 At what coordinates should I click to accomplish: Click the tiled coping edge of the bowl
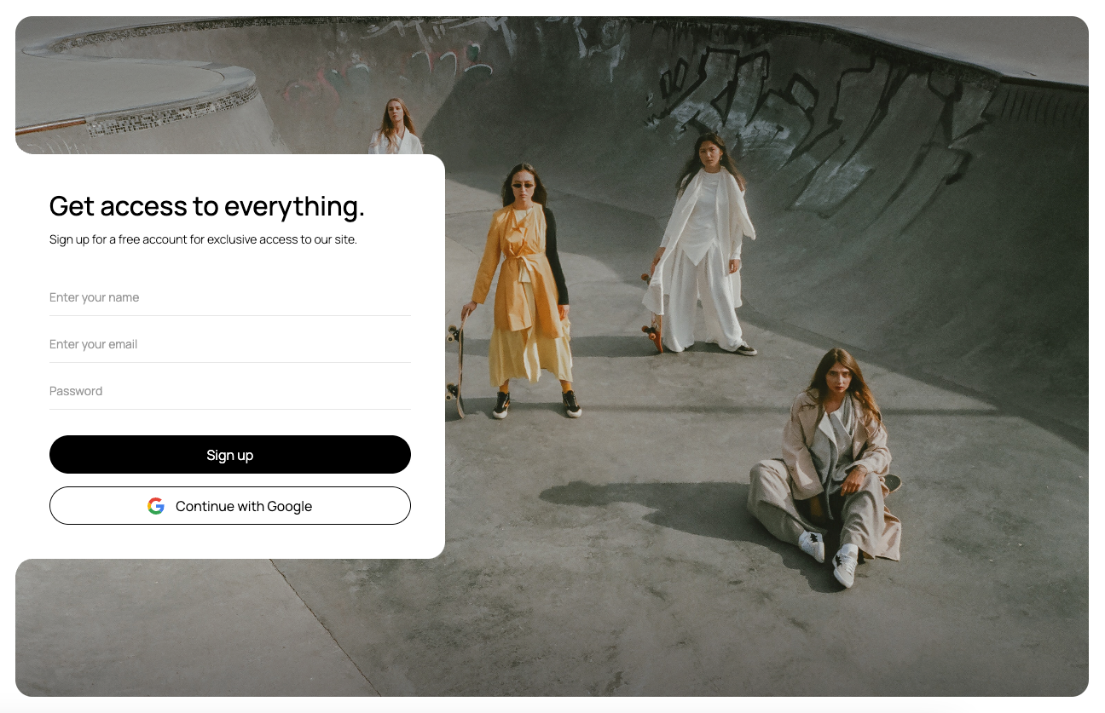171,112
